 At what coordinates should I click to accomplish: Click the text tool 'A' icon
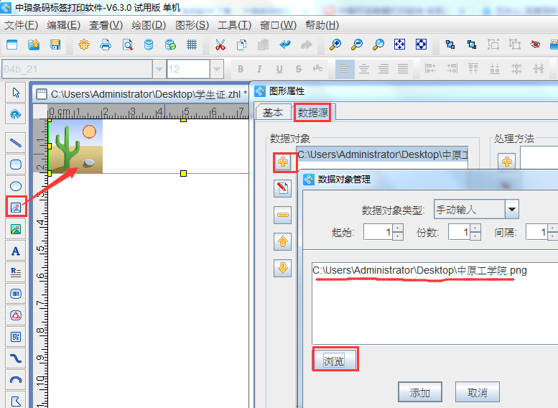click(15, 251)
